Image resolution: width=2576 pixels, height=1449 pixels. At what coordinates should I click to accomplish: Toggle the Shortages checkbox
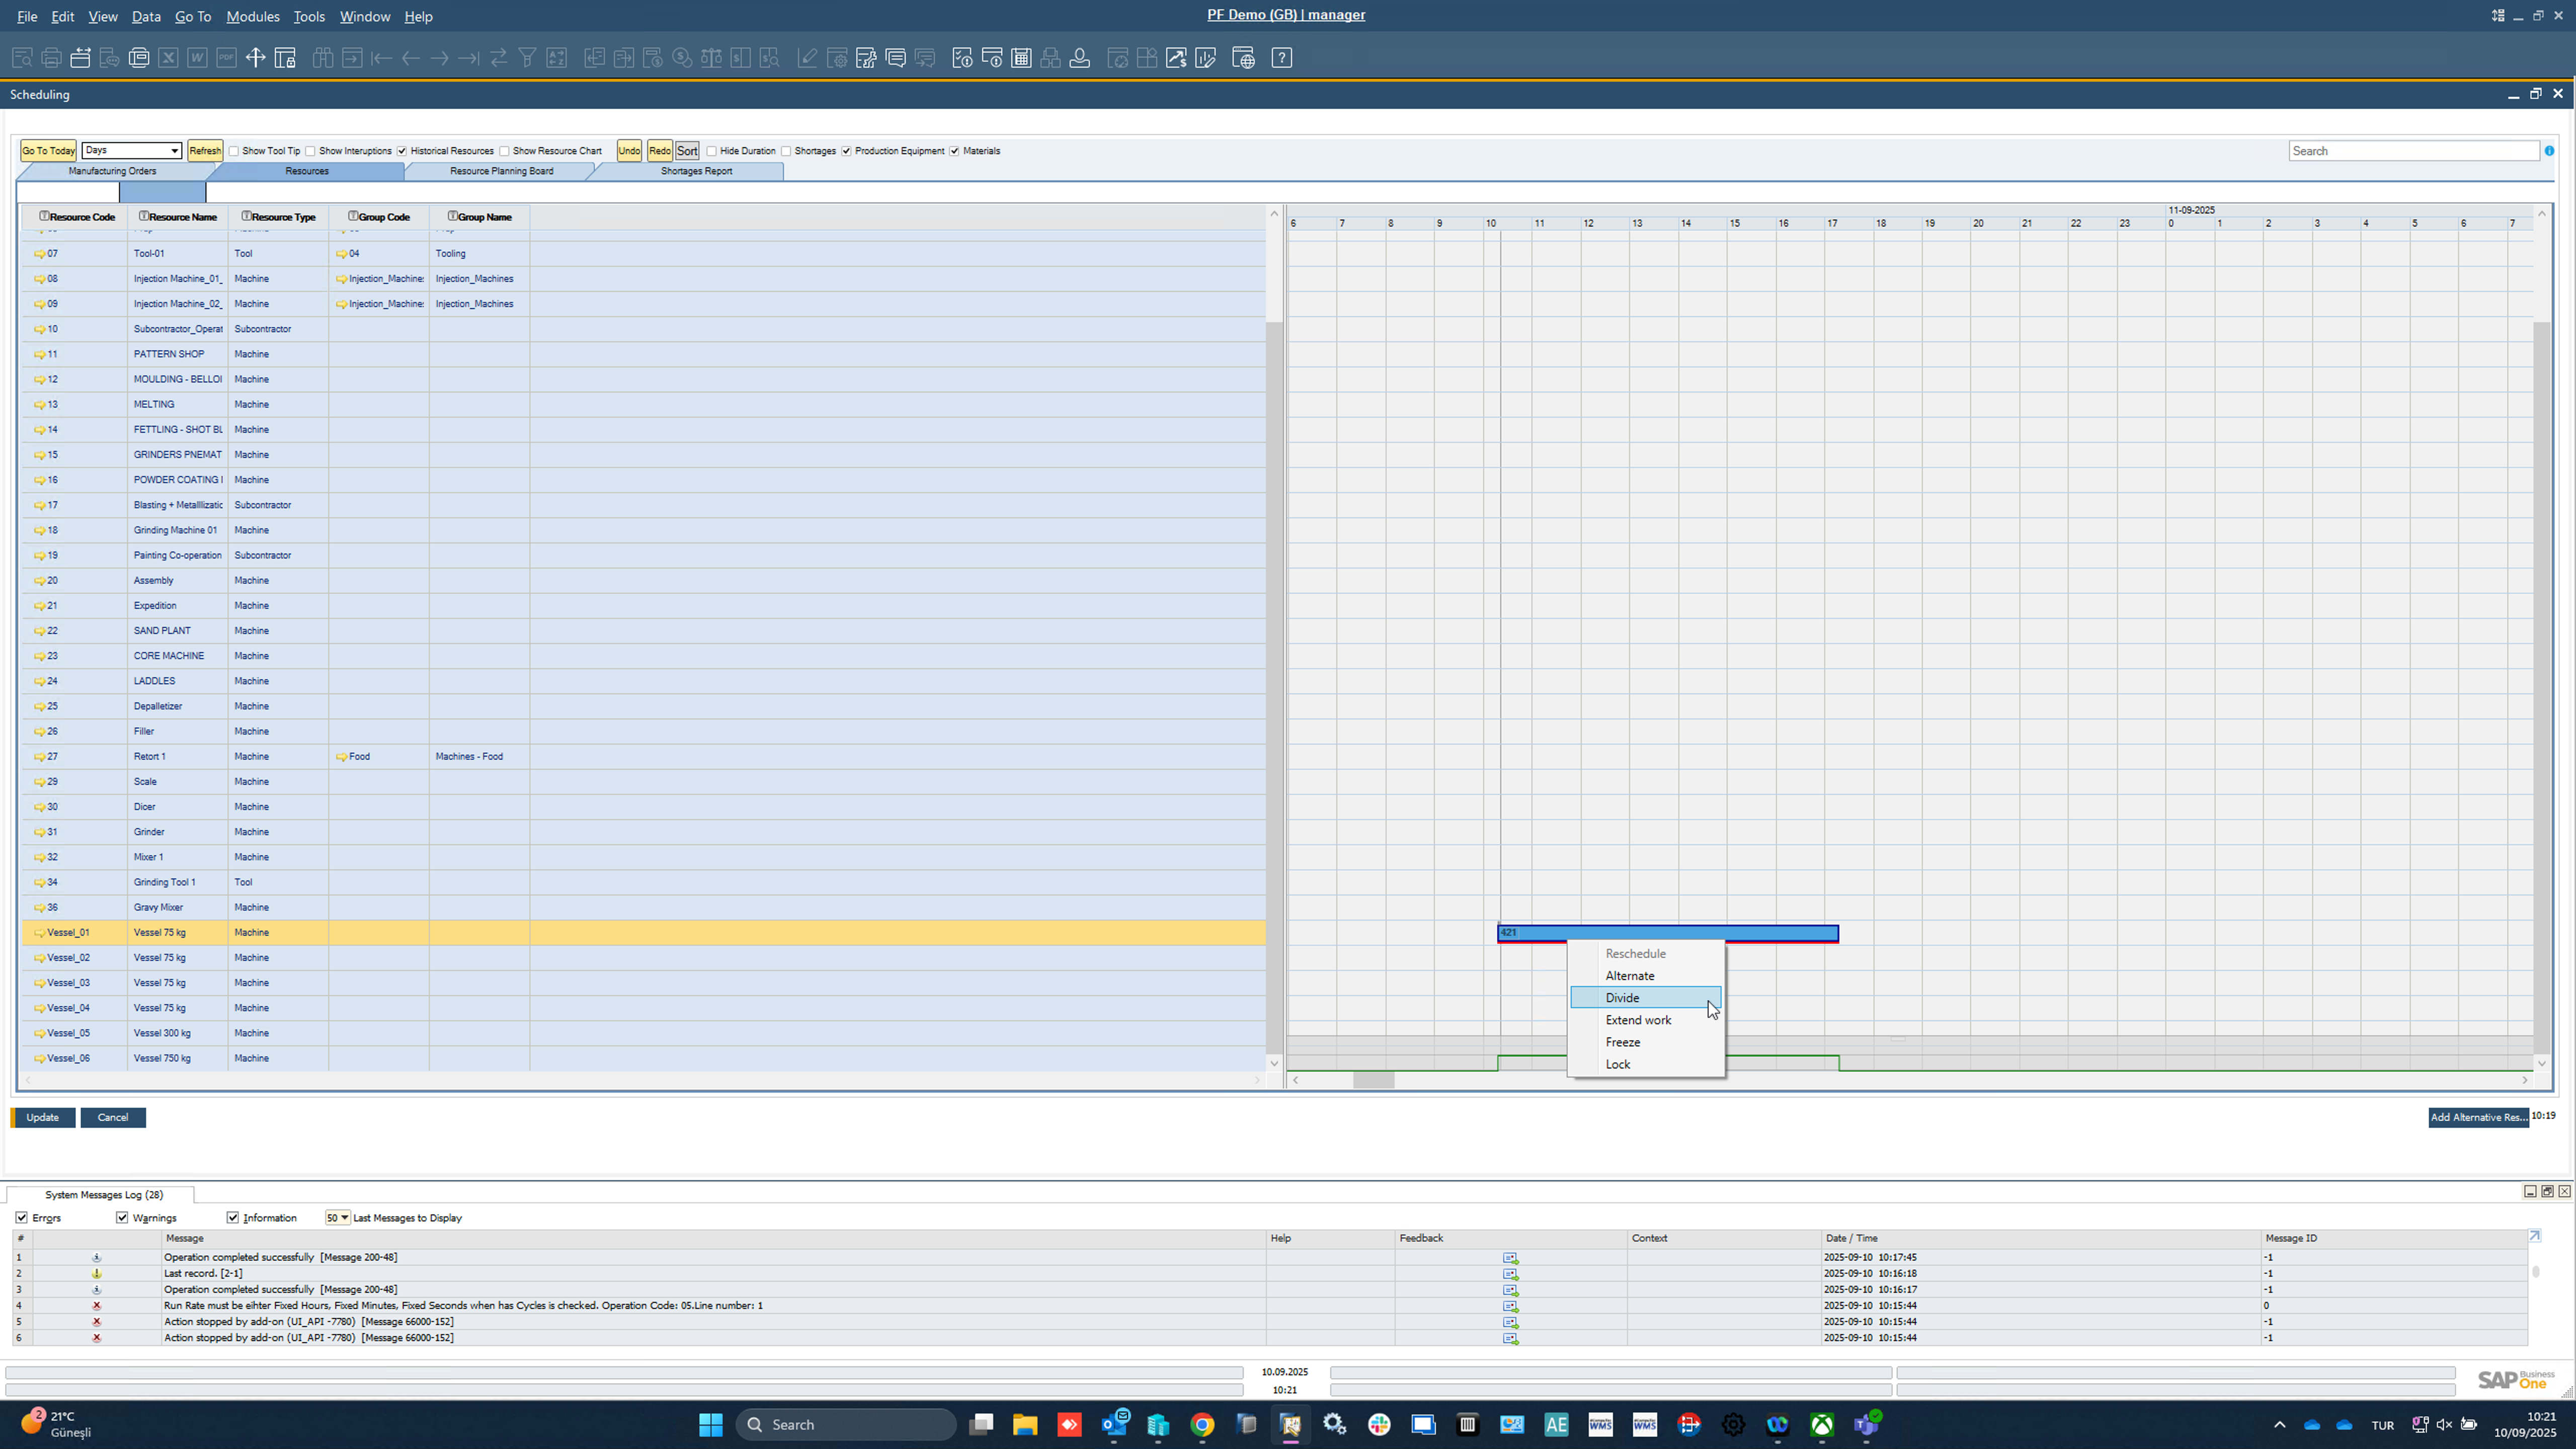(x=787, y=151)
